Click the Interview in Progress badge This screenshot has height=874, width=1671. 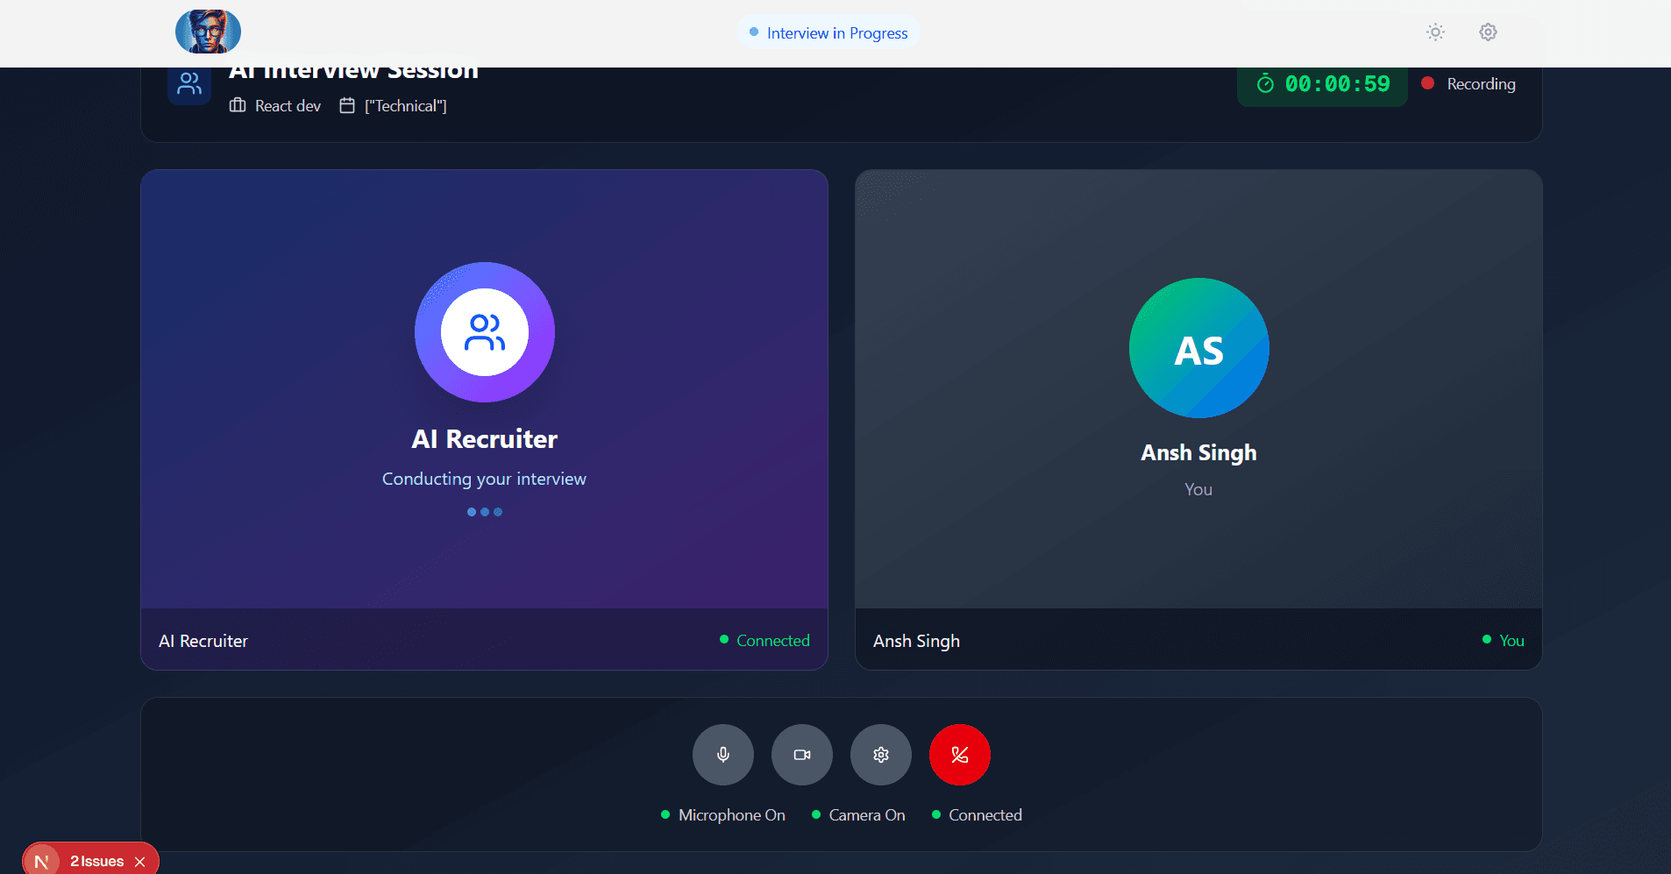pyautogui.click(x=828, y=33)
